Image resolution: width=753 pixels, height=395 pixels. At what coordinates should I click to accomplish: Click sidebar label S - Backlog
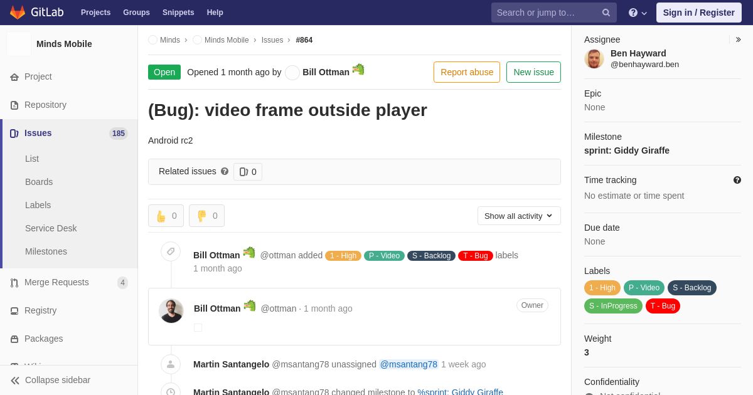pos(692,288)
